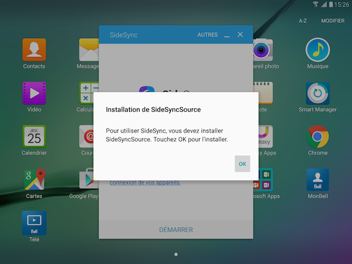
Task: Tap the Wi-Fi status icon
Action: 316,4
